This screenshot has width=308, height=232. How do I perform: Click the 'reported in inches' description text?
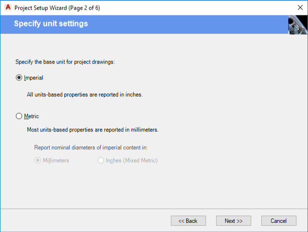pyautogui.click(x=85, y=95)
